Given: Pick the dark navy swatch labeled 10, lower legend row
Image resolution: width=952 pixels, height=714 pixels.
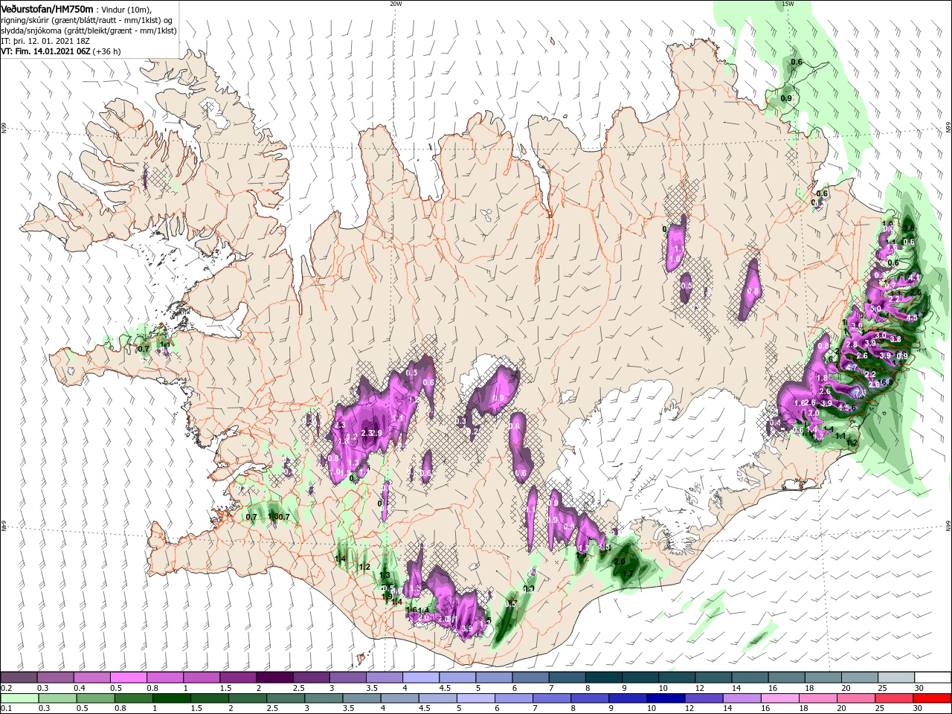Looking at the screenshot, I should (665, 698).
